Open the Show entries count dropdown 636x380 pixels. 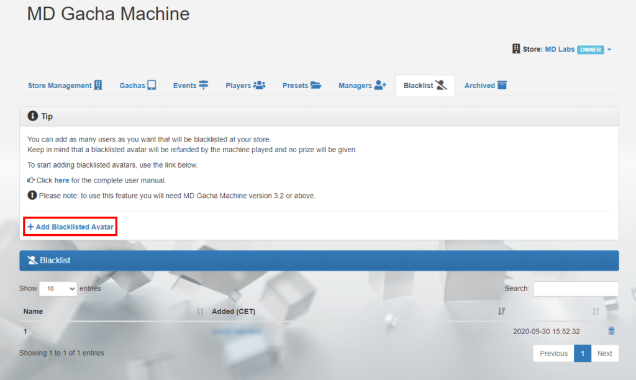coord(58,289)
